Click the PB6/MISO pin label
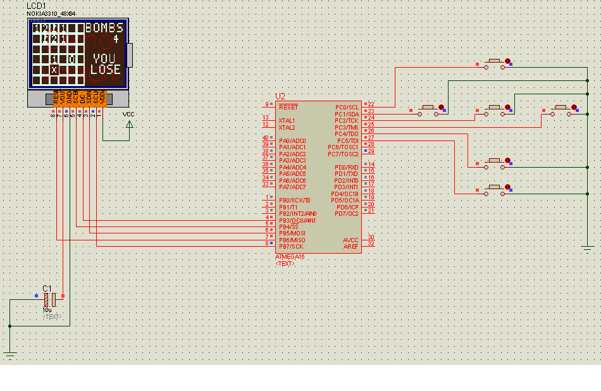601x391 pixels. (x=292, y=240)
